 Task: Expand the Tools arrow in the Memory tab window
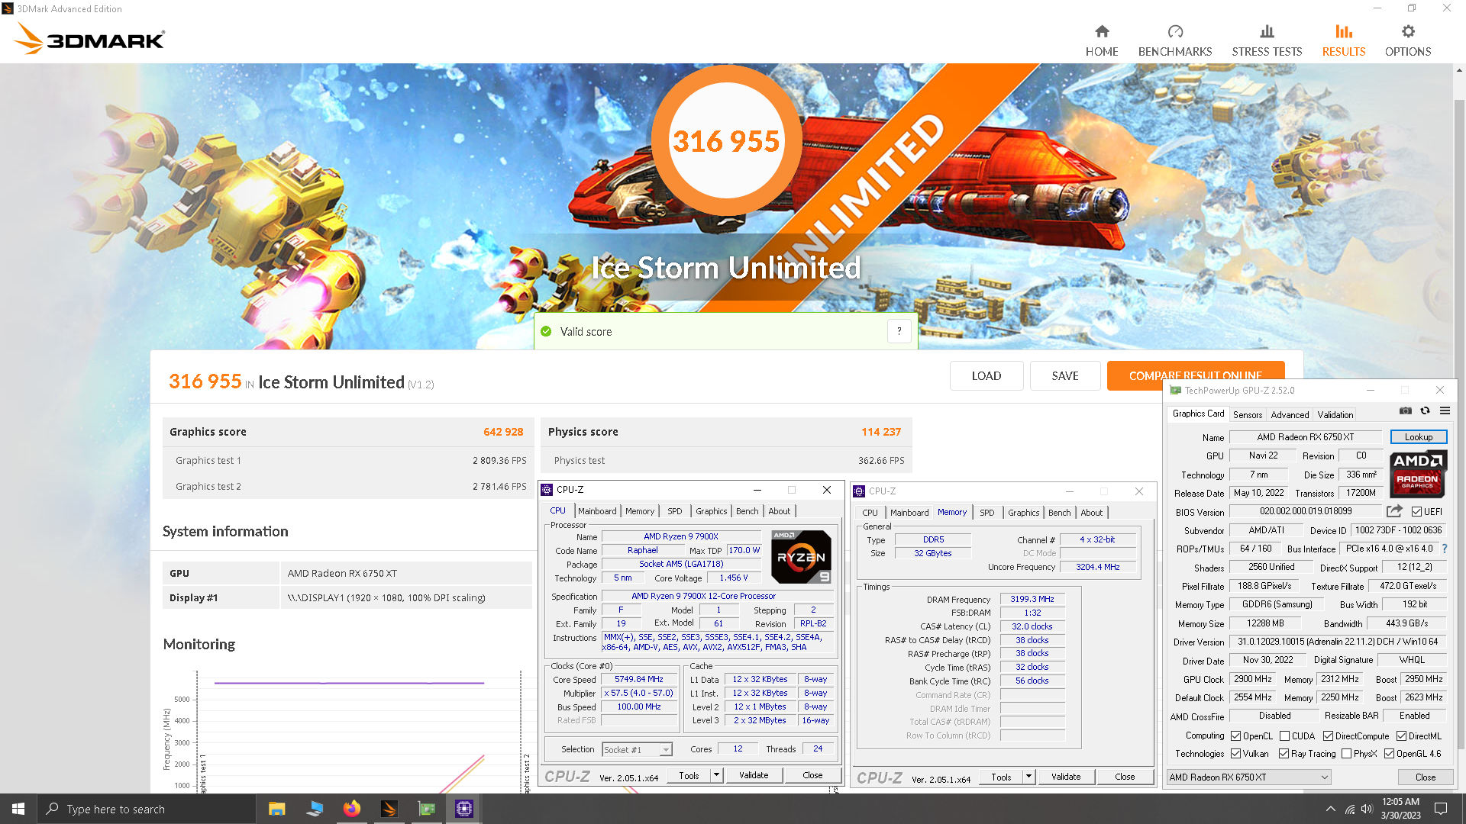coord(1028,777)
